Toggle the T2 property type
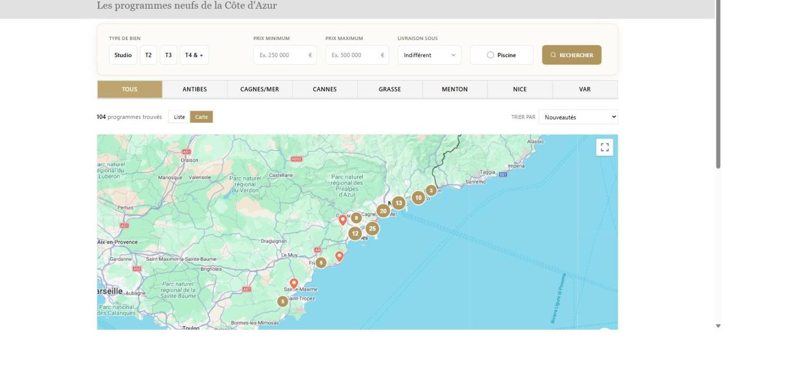 coord(148,55)
